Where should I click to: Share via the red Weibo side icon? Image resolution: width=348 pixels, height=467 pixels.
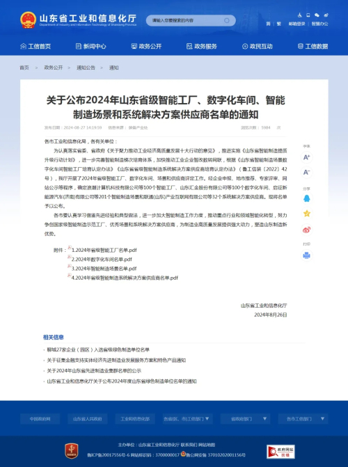point(306,230)
